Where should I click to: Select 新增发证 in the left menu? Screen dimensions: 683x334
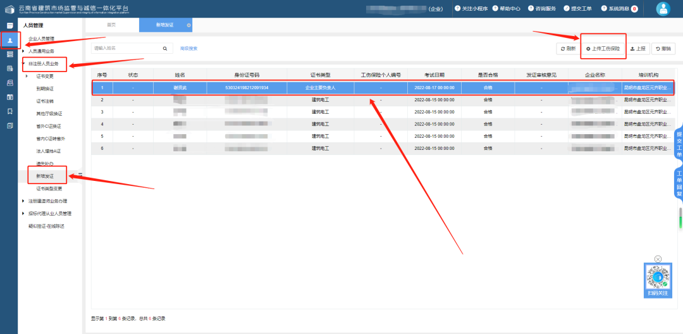pos(45,175)
